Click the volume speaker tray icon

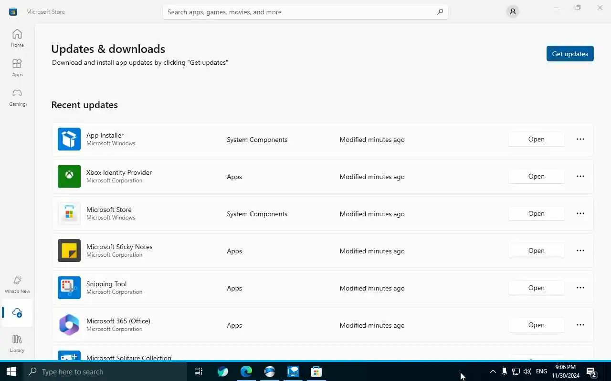[527, 371]
